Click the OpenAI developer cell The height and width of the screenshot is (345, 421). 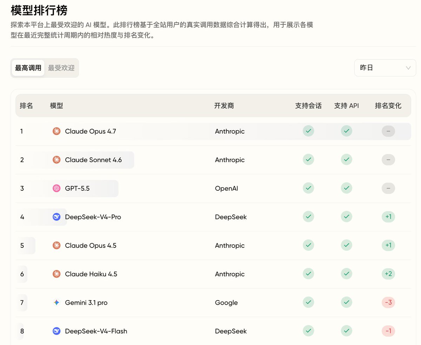[226, 189]
